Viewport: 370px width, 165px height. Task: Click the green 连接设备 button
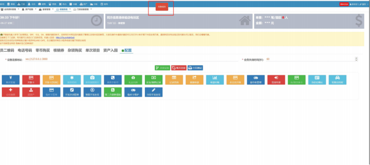click(162, 68)
